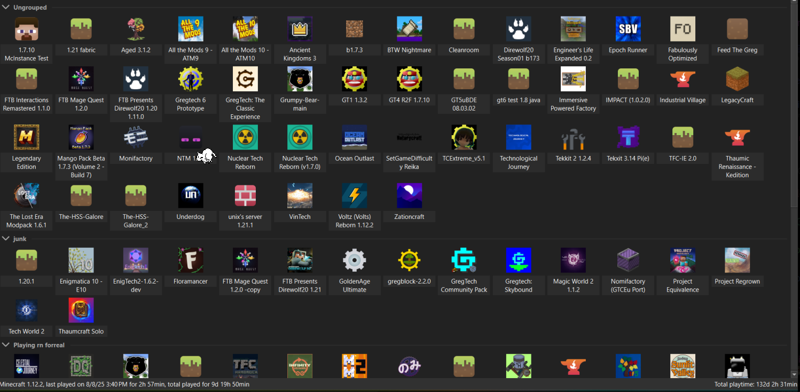This screenshot has height=392, width=800.
Task: Click the unix's server brick icon
Action: (245, 195)
